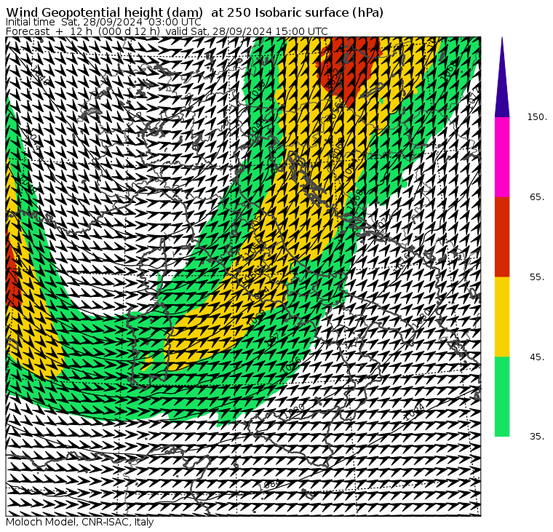Image resolution: width=553 pixels, height=532 pixels.
Task: Click the red wind patch on the map's left edge
Action: click(x=12, y=271)
